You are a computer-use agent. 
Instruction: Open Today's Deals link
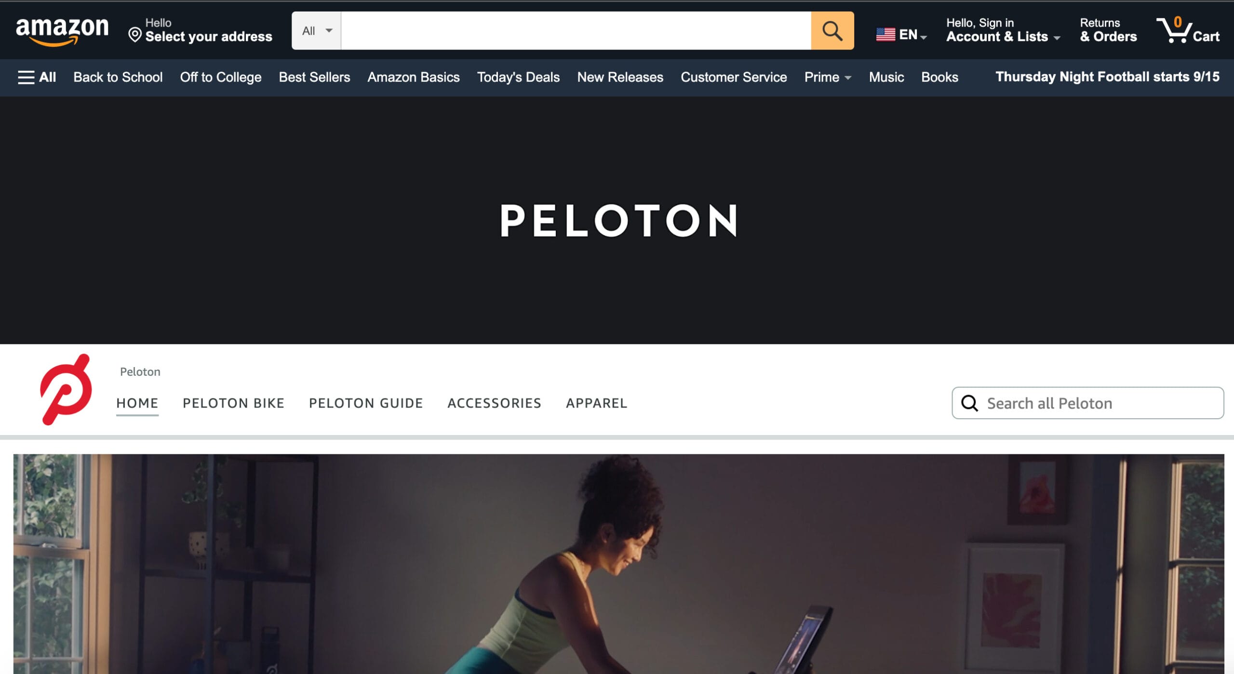tap(518, 77)
